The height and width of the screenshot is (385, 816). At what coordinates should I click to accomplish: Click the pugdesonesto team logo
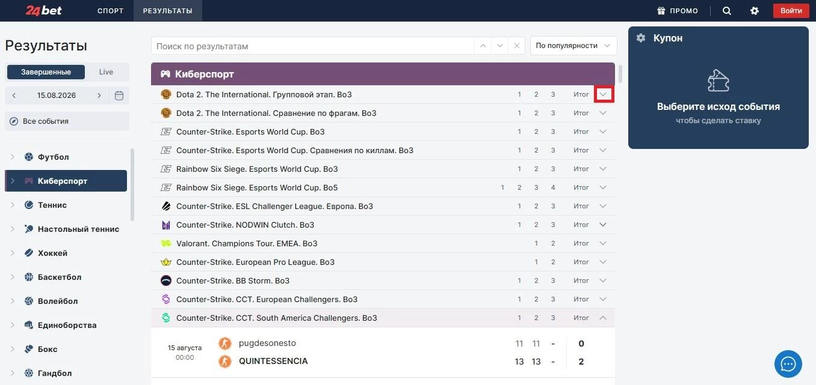(225, 344)
